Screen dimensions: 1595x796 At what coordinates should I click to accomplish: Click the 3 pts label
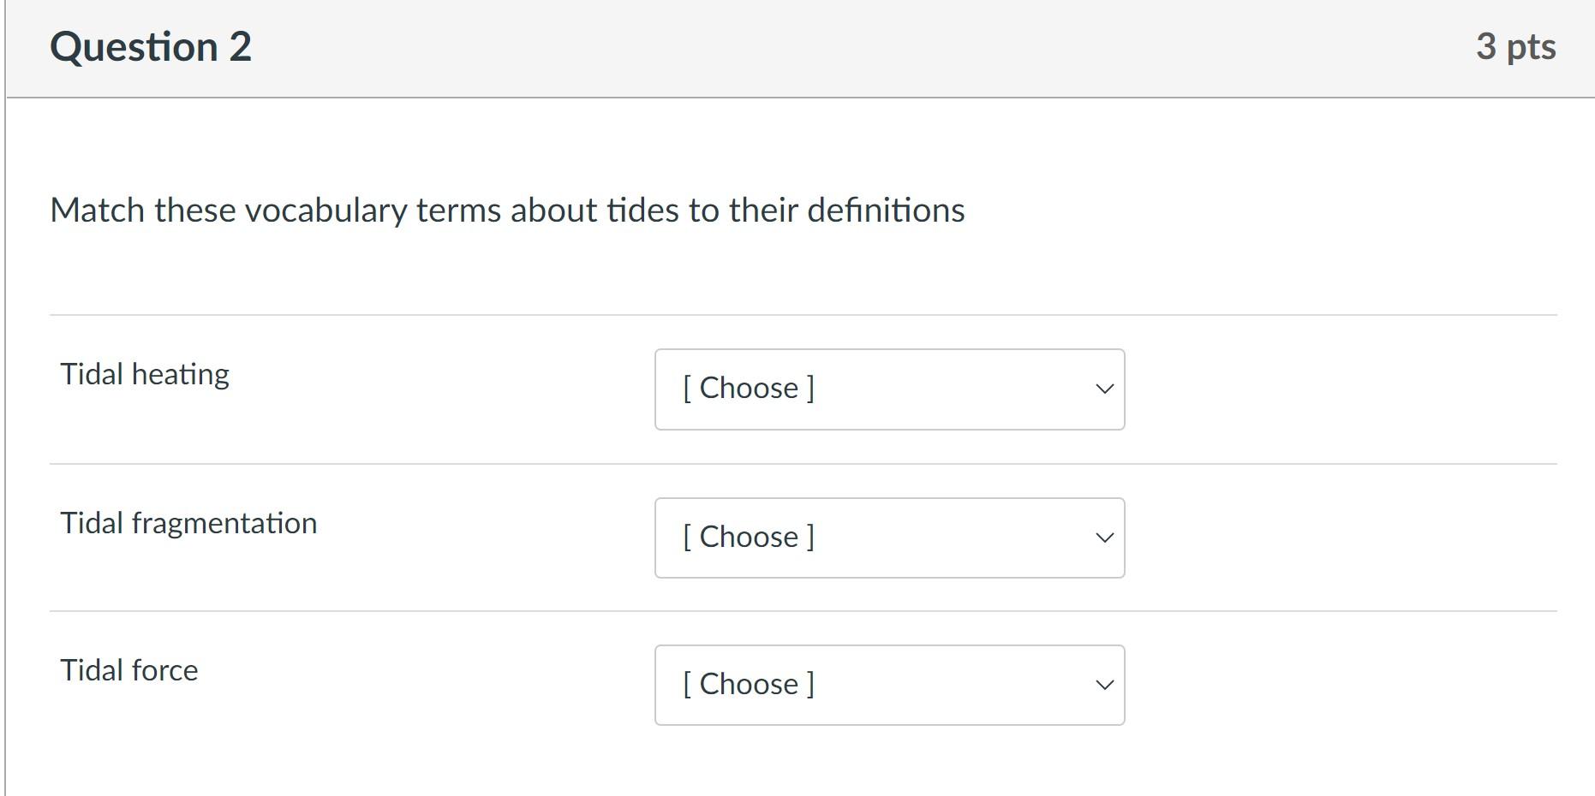click(x=1515, y=46)
